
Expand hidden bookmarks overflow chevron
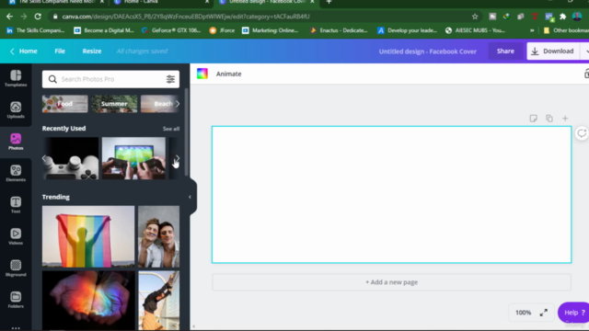532,30
